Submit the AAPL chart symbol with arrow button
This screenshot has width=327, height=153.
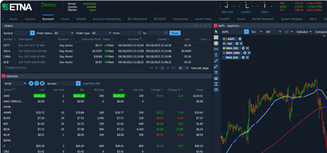247,32
